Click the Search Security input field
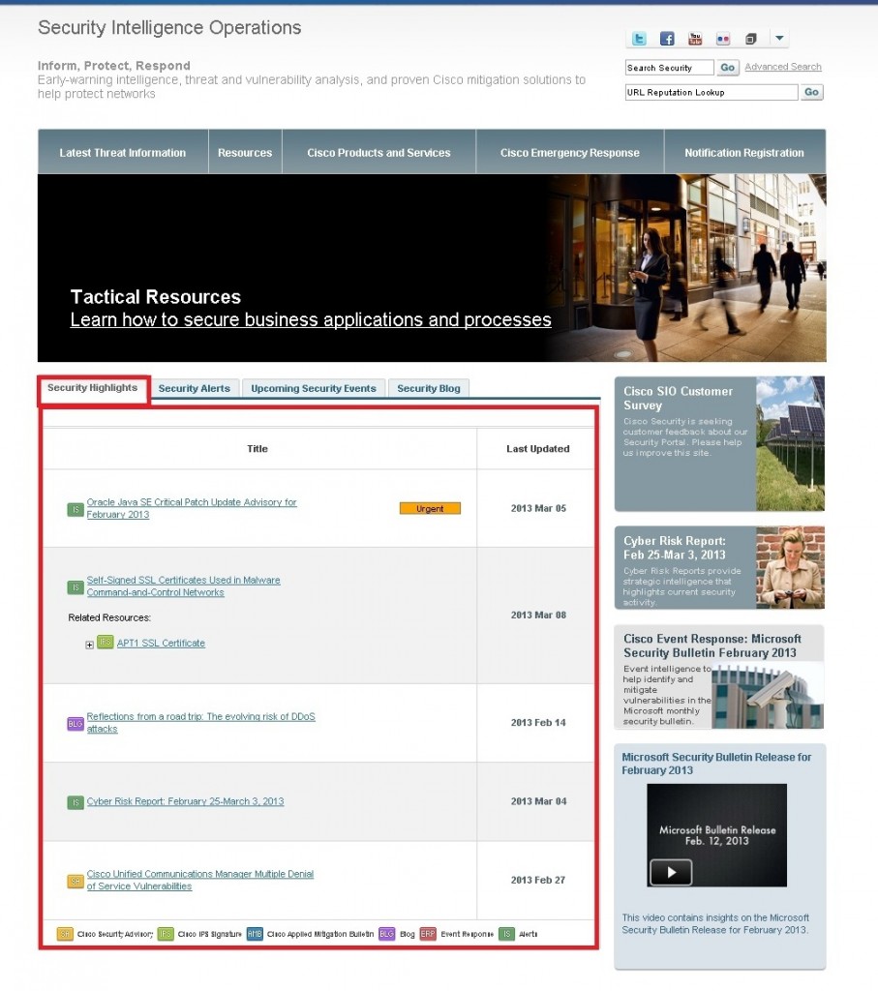 (x=669, y=68)
